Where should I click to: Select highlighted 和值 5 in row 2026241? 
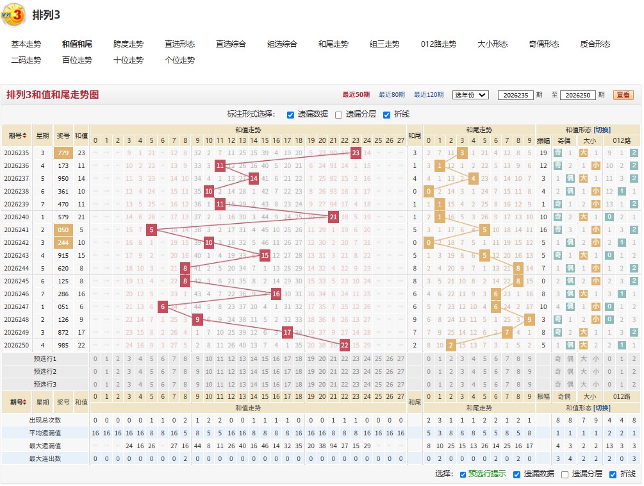[x=152, y=230]
